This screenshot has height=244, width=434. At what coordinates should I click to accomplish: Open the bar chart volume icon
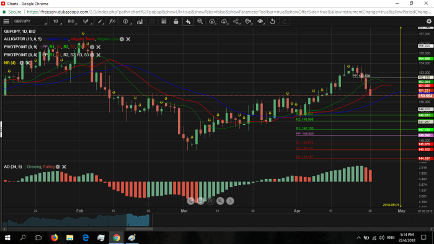click(x=139, y=21)
